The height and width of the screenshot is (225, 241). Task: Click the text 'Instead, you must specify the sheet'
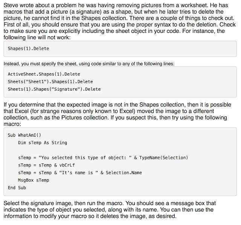click(40, 64)
